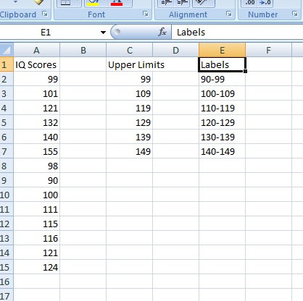Click IQ score 132 in column A

pyautogui.click(x=36, y=122)
